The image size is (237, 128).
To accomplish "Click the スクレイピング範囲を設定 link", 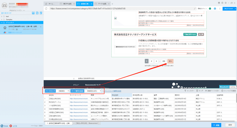I will coord(112,91).
